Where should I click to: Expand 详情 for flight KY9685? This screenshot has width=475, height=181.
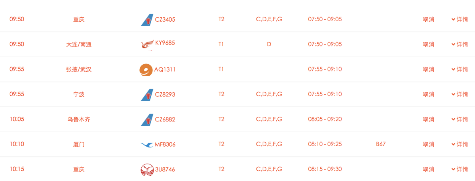click(459, 45)
